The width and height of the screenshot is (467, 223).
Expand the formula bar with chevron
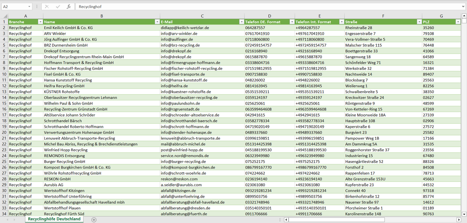point(463,6)
